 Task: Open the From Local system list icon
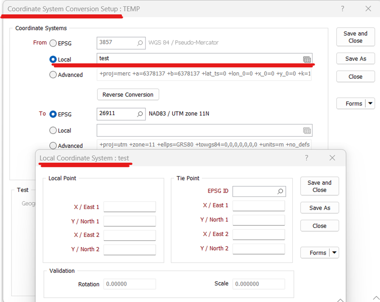(307, 59)
